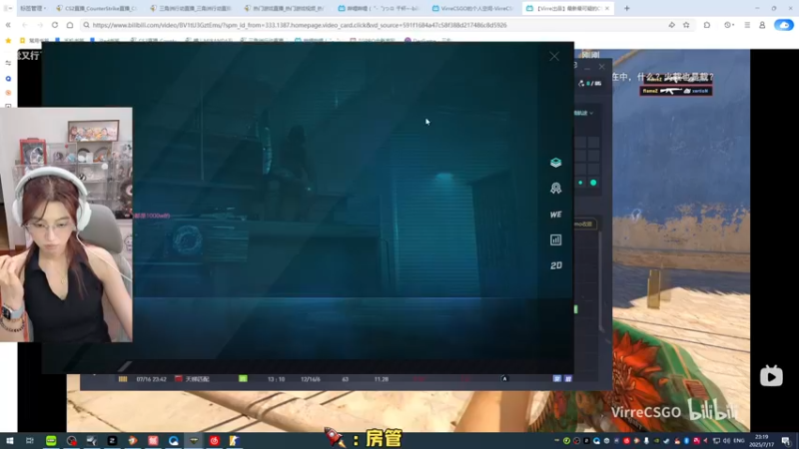
Task: Click the first blue button at row end
Action: tap(557, 379)
